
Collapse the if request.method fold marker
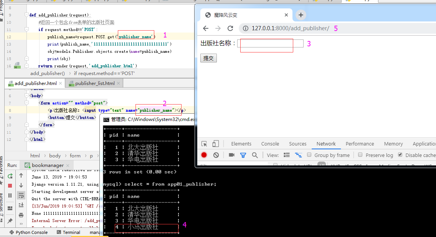[x=26, y=29]
